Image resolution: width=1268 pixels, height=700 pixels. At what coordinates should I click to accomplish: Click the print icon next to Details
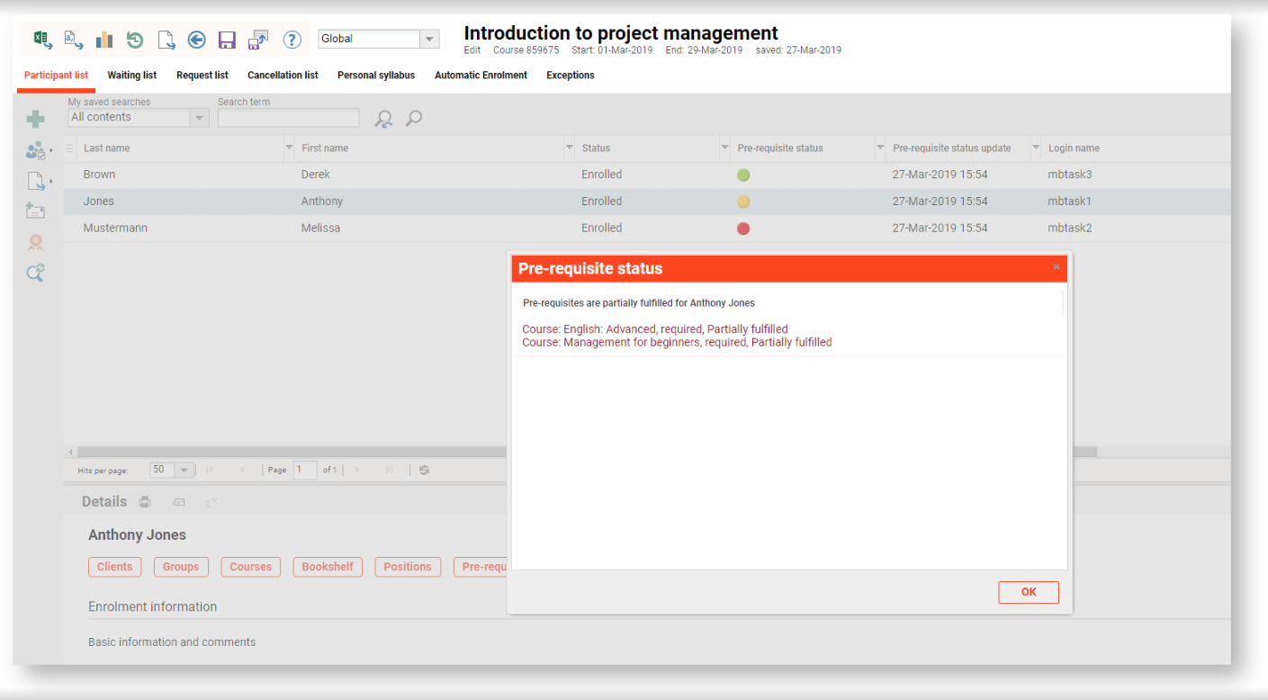tap(145, 502)
